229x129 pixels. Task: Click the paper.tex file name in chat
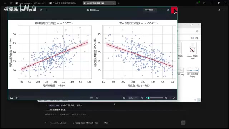click(x=54, y=105)
